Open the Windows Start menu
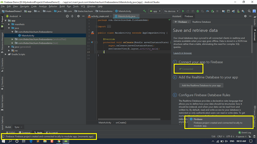The image size is (257, 144). (4, 141)
